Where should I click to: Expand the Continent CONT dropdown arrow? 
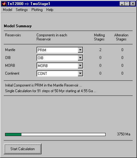coord(80,73)
